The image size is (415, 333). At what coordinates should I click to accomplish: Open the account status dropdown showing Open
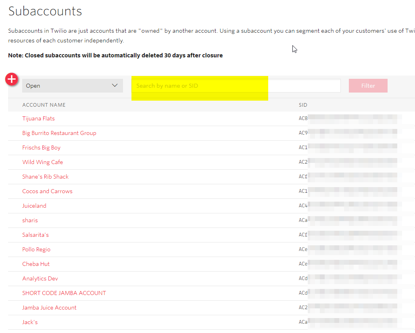72,86
